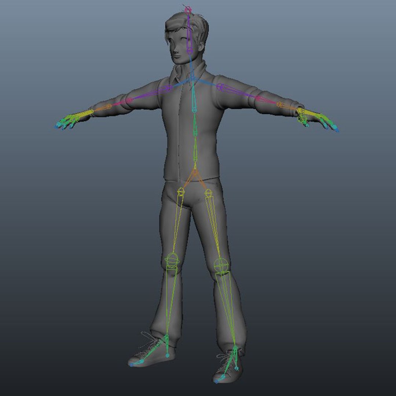Select the pink elbow joint on screen-left arm
The image size is (396, 396).
click(129, 100)
